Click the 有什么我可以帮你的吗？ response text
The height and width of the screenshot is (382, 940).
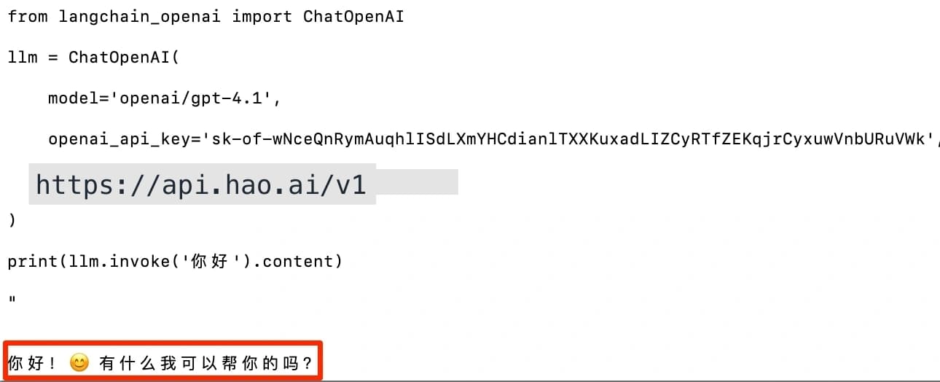pos(207,363)
